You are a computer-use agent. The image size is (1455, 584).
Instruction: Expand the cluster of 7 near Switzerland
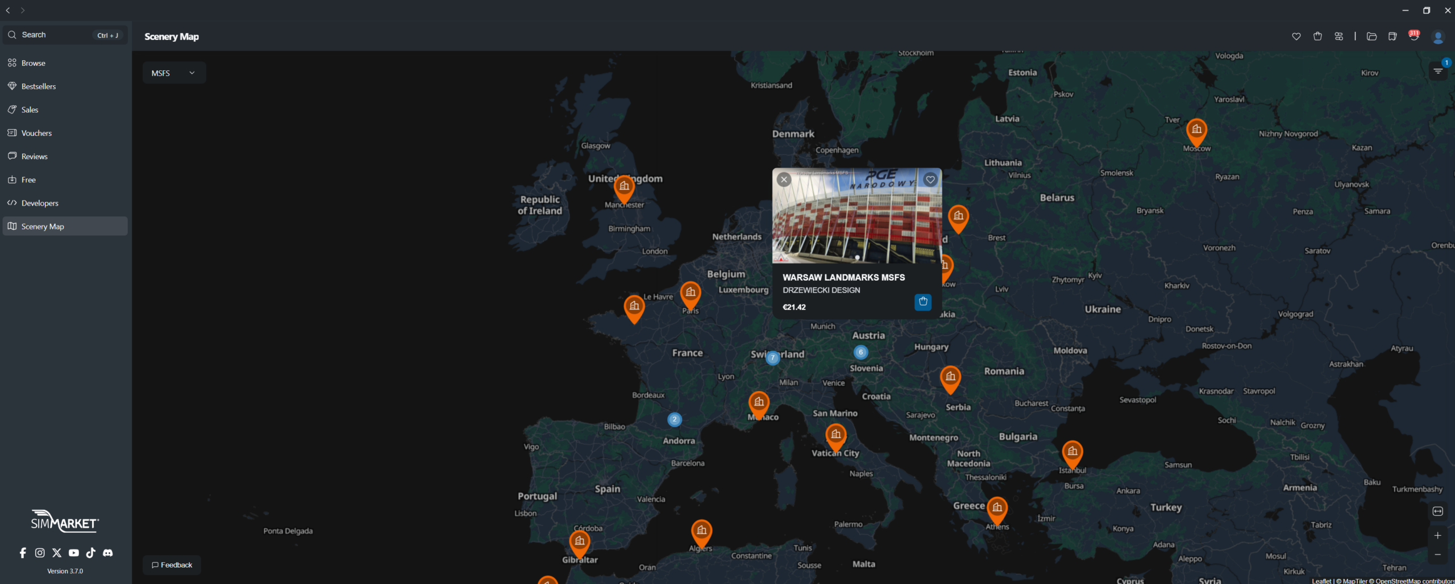point(772,358)
